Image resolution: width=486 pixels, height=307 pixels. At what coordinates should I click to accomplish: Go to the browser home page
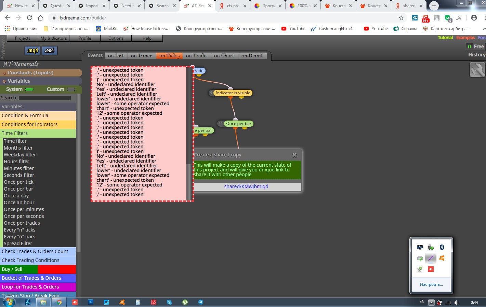click(40, 18)
